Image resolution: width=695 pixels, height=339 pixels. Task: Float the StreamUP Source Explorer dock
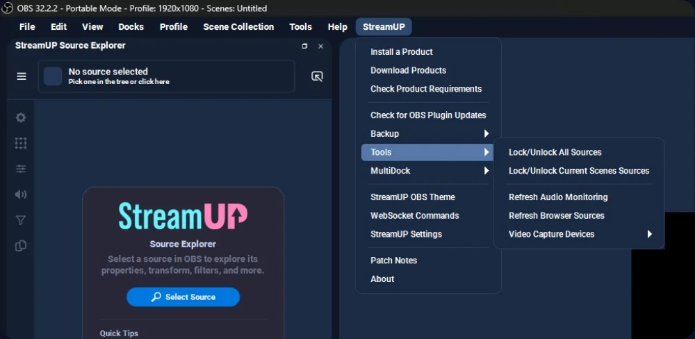(304, 46)
